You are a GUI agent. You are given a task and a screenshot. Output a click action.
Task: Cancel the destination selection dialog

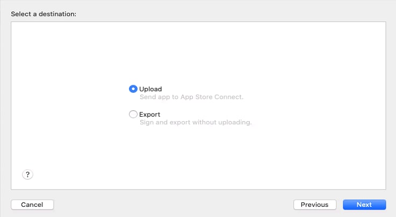coord(32,205)
